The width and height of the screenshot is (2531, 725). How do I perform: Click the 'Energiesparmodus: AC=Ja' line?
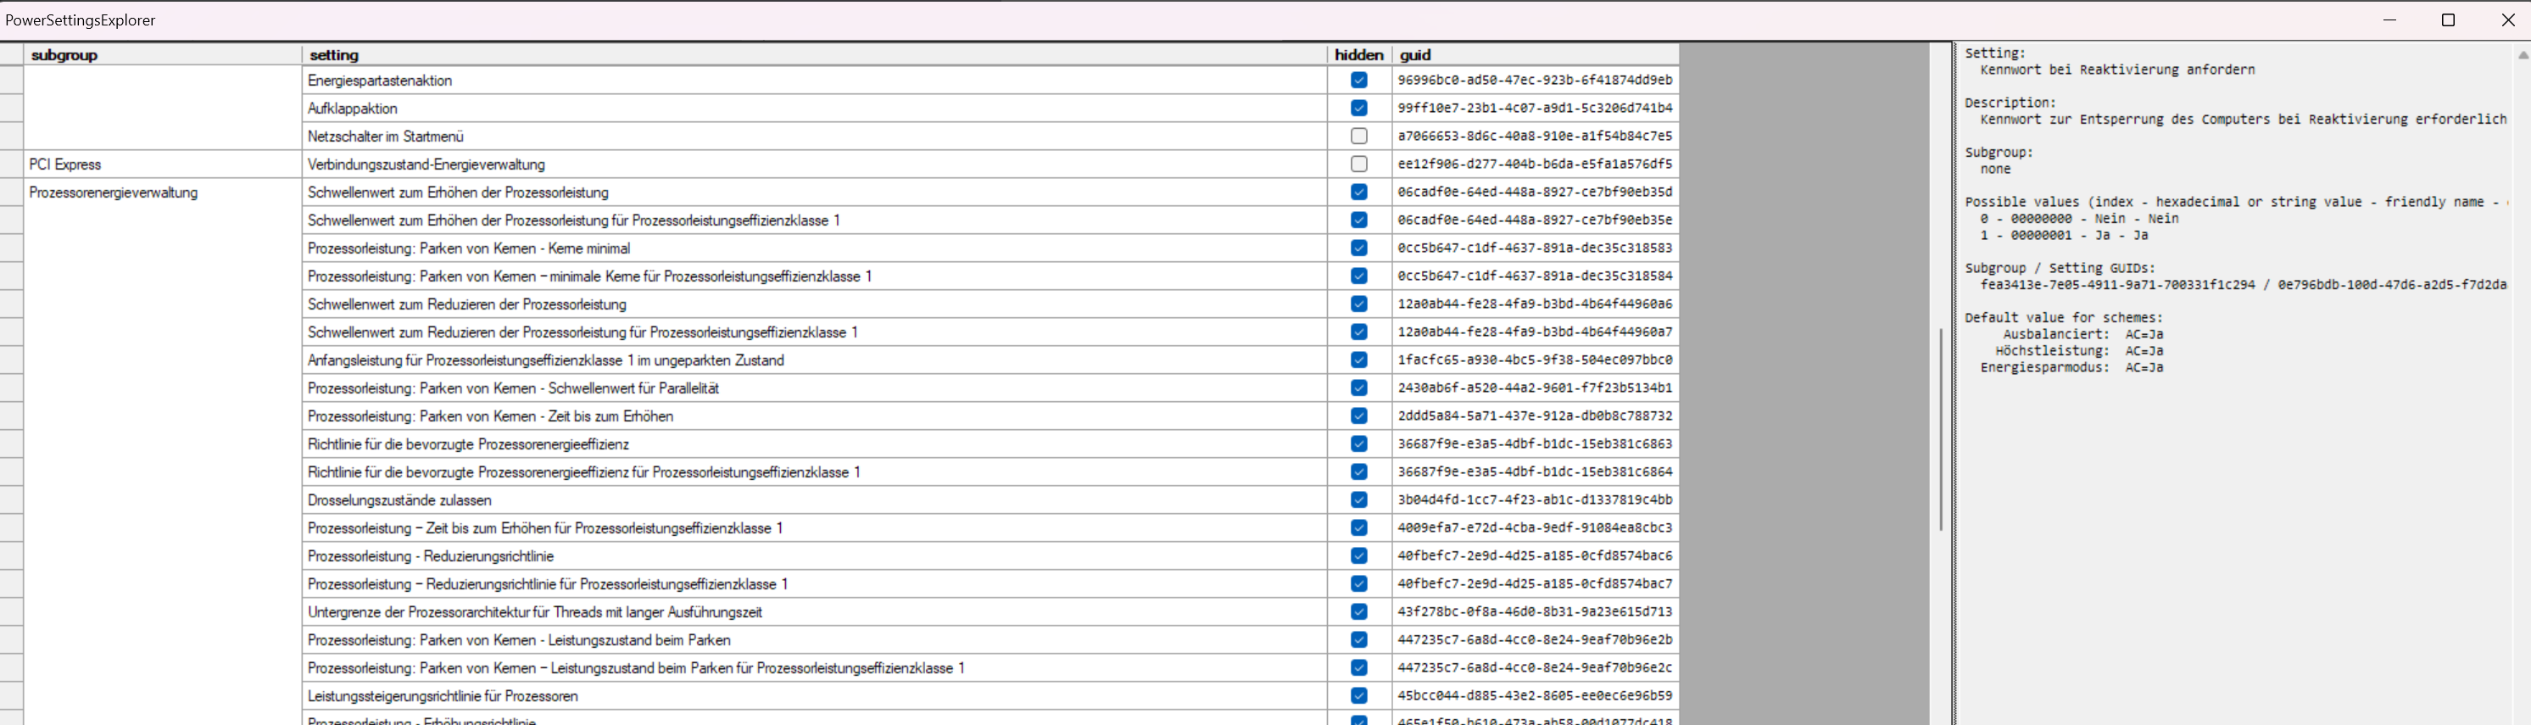[x=2071, y=367]
